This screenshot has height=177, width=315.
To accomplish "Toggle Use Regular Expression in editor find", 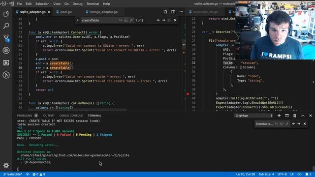I will click(x=131, y=20).
